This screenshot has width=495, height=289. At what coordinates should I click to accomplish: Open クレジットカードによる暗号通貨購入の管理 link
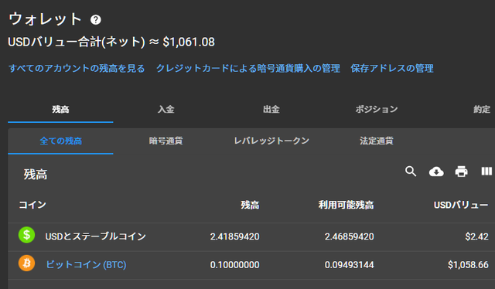coord(247,68)
